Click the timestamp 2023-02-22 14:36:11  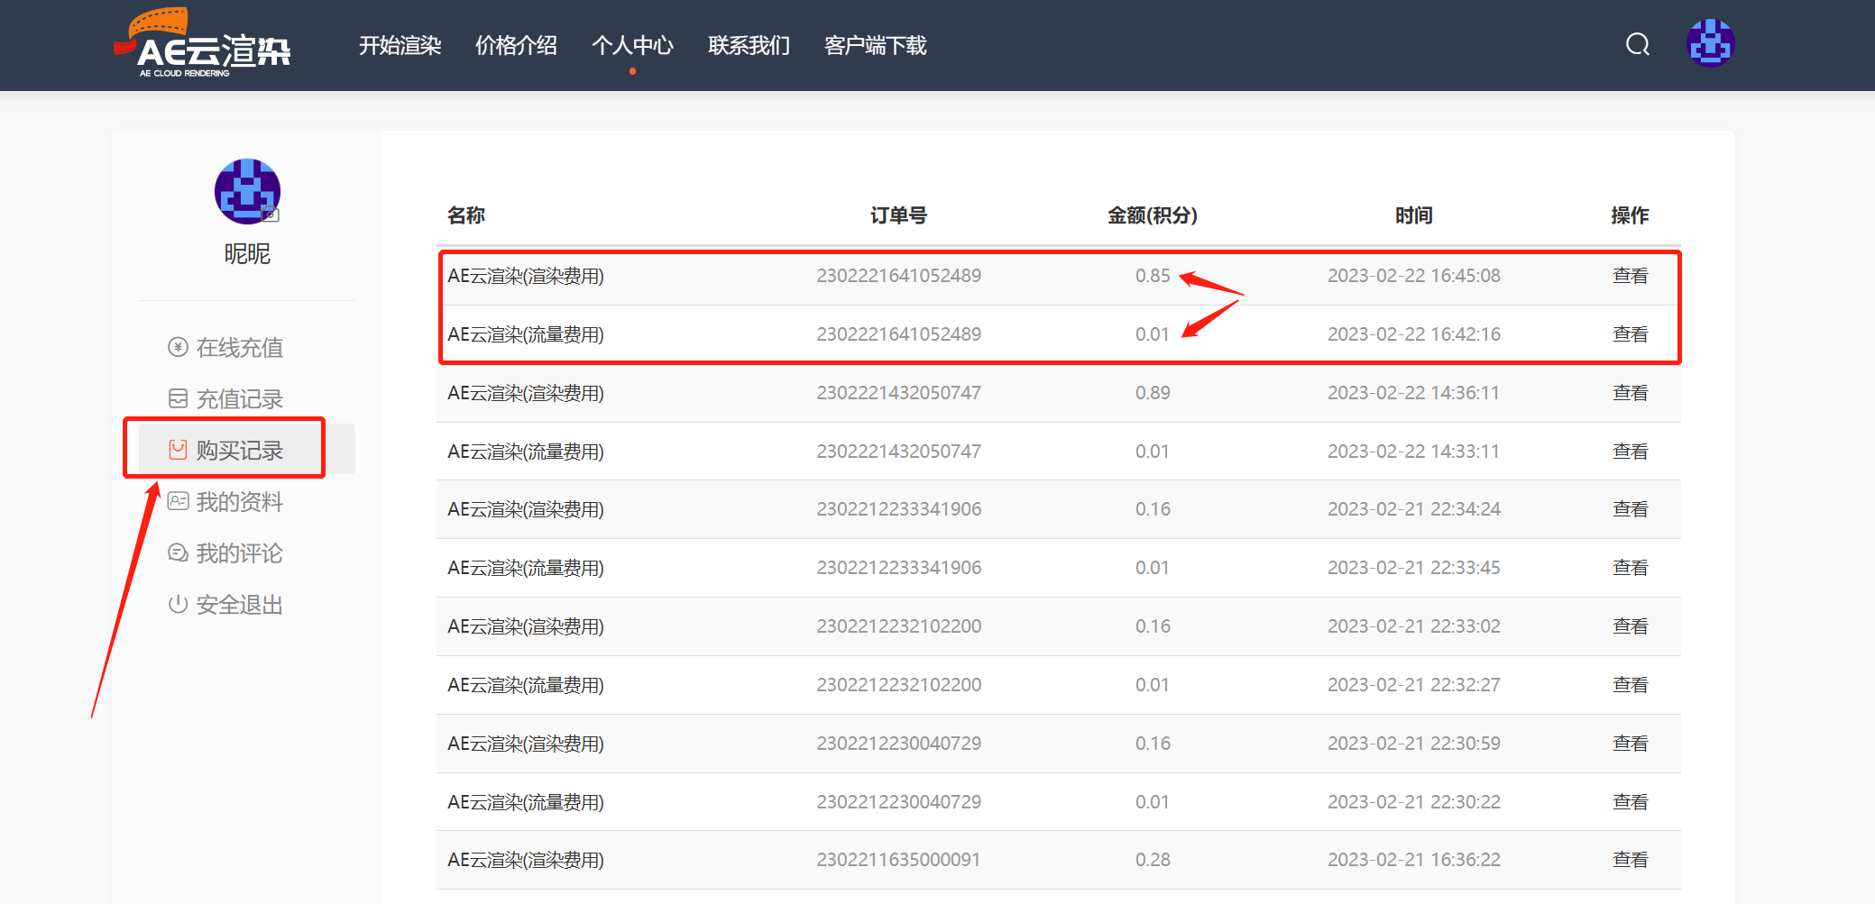(x=1413, y=393)
